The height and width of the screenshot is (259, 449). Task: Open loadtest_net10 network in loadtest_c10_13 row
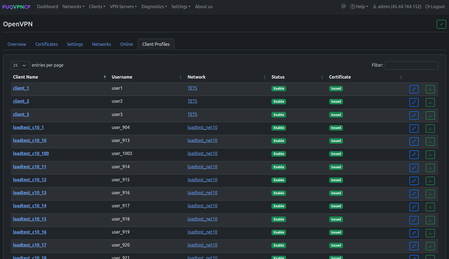(203, 193)
